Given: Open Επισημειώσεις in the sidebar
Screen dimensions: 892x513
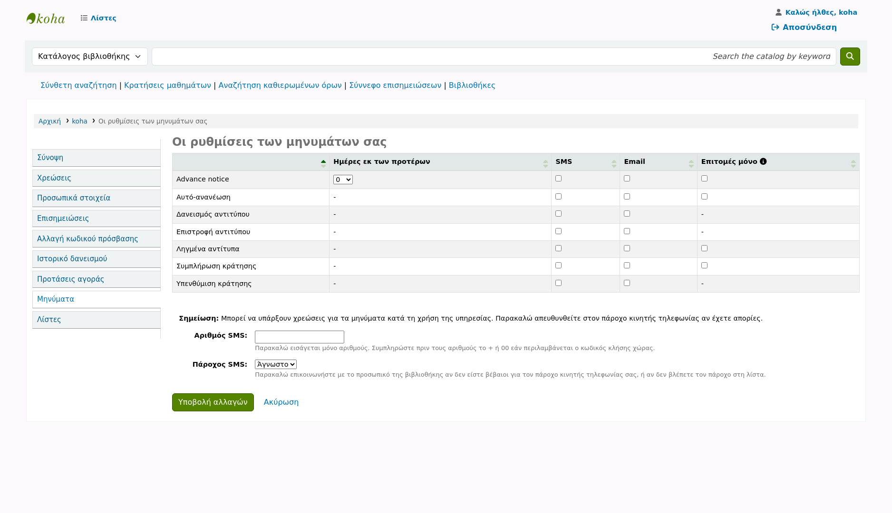Looking at the screenshot, I should click(x=97, y=218).
